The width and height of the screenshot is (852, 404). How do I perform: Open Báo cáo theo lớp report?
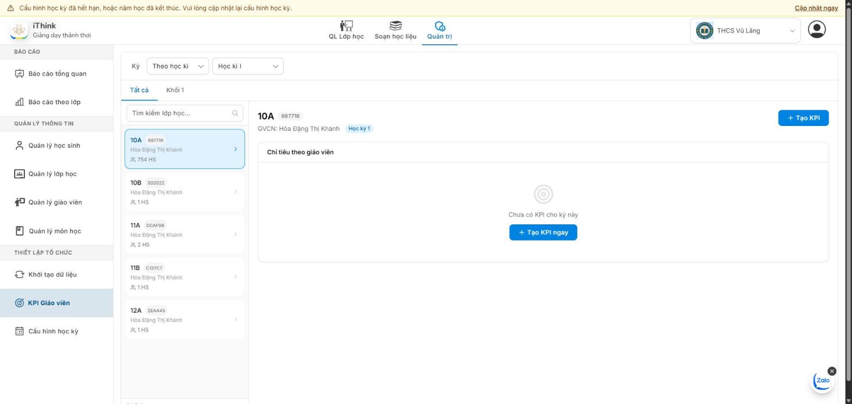57,102
